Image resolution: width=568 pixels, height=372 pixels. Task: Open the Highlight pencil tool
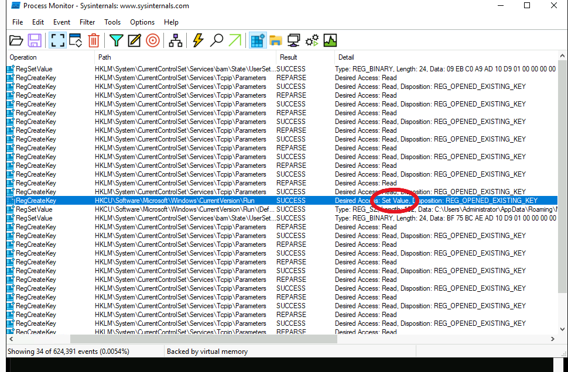[x=134, y=40]
